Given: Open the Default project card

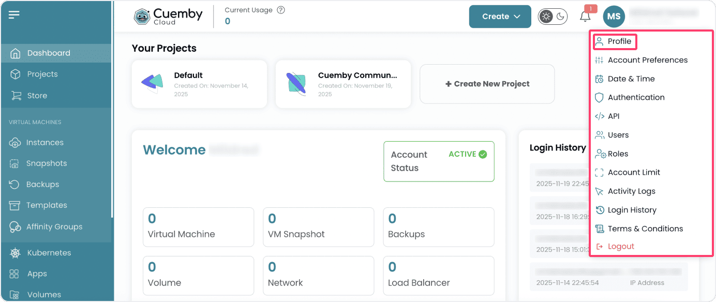Looking at the screenshot, I should [x=199, y=84].
